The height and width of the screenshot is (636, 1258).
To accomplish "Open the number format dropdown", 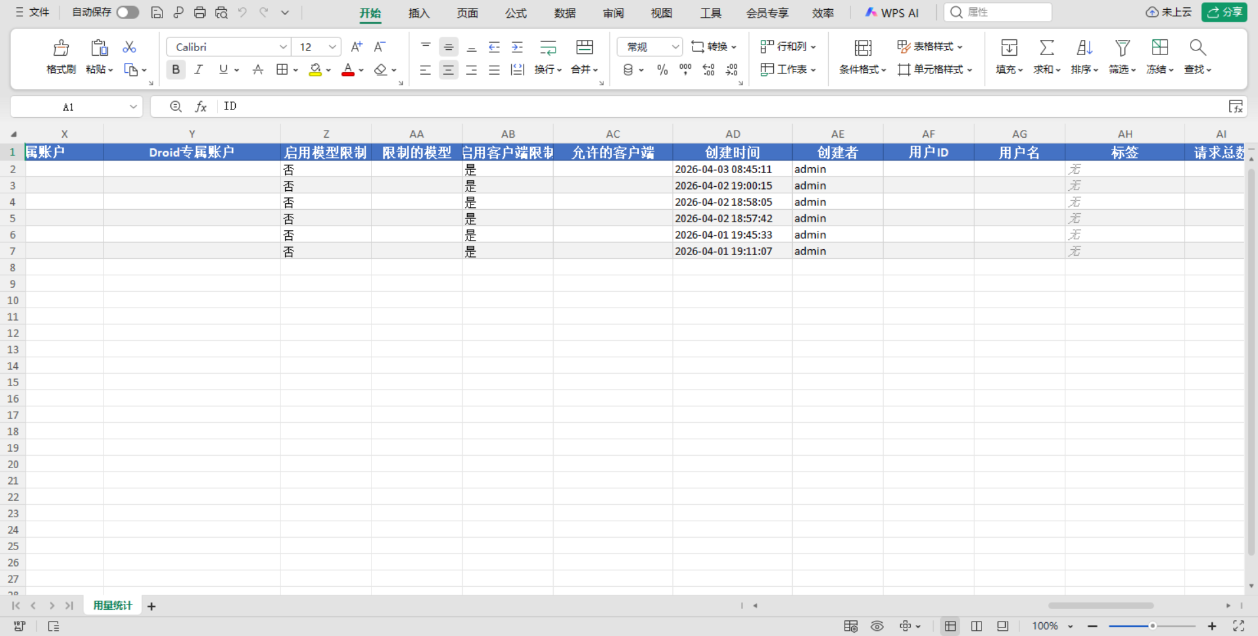I will coord(675,47).
